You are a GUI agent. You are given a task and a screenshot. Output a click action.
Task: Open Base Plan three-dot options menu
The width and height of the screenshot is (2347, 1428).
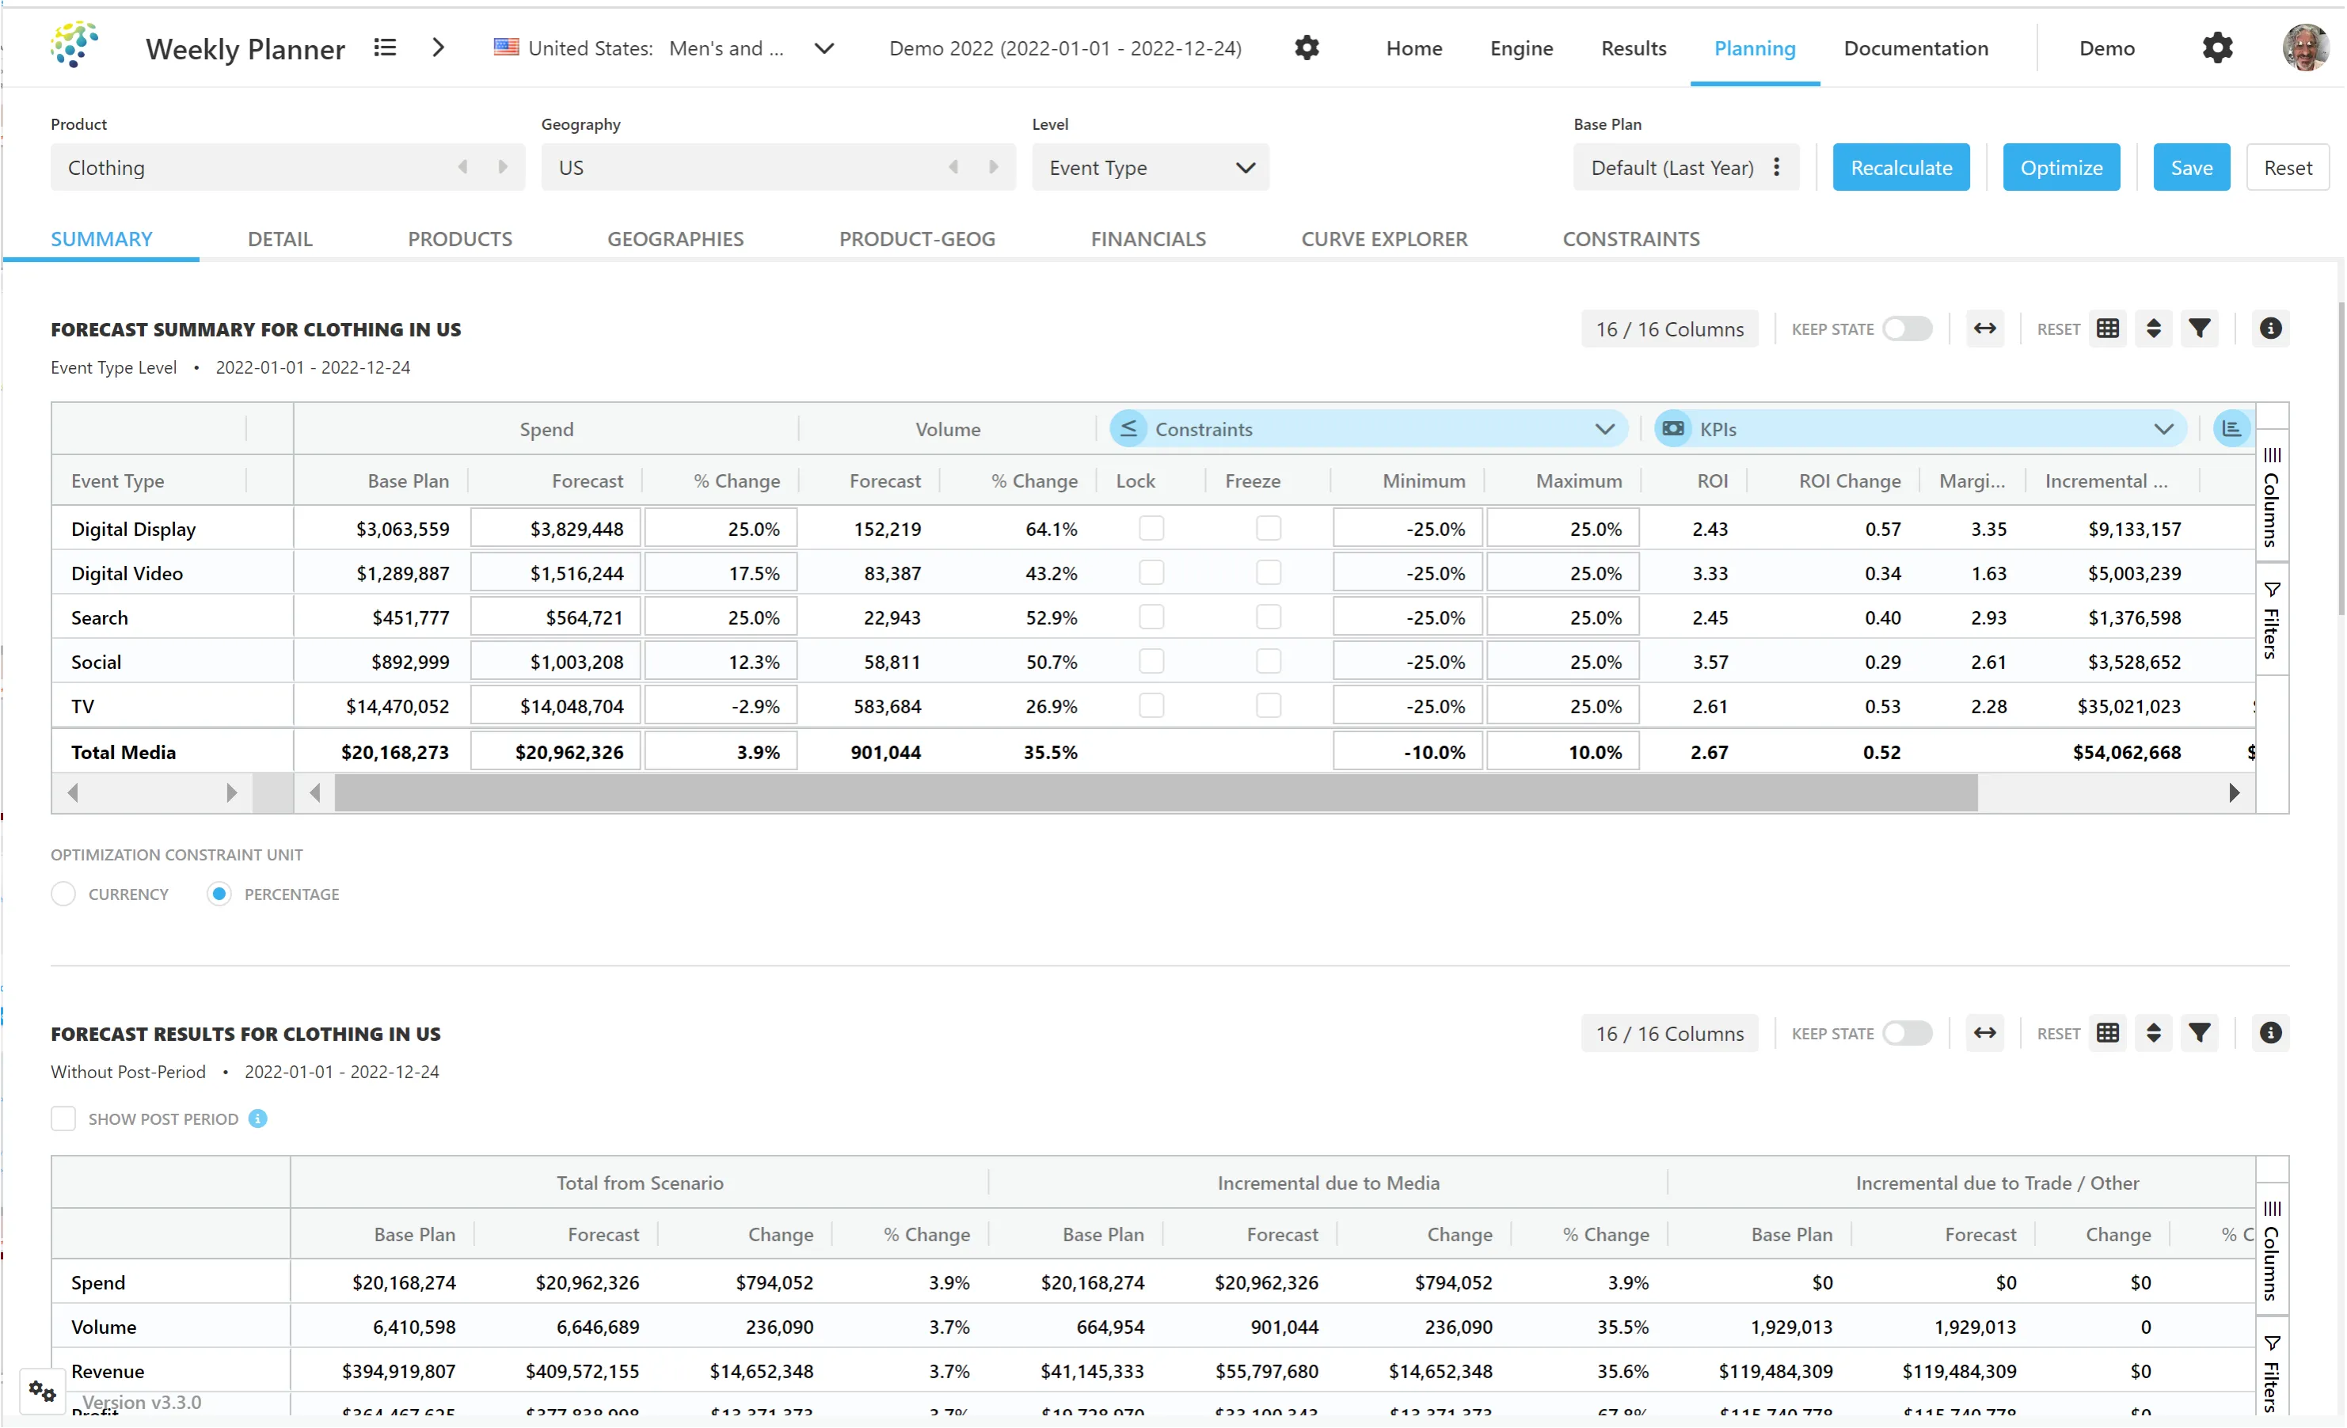pyautogui.click(x=1776, y=168)
